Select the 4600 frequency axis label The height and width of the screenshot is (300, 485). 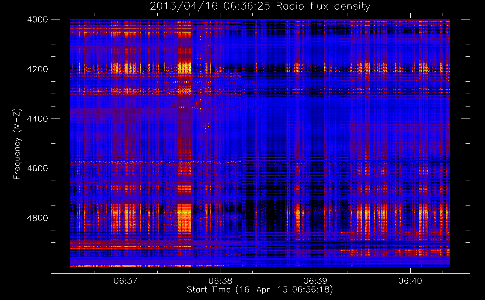click(x=37, y=168)
